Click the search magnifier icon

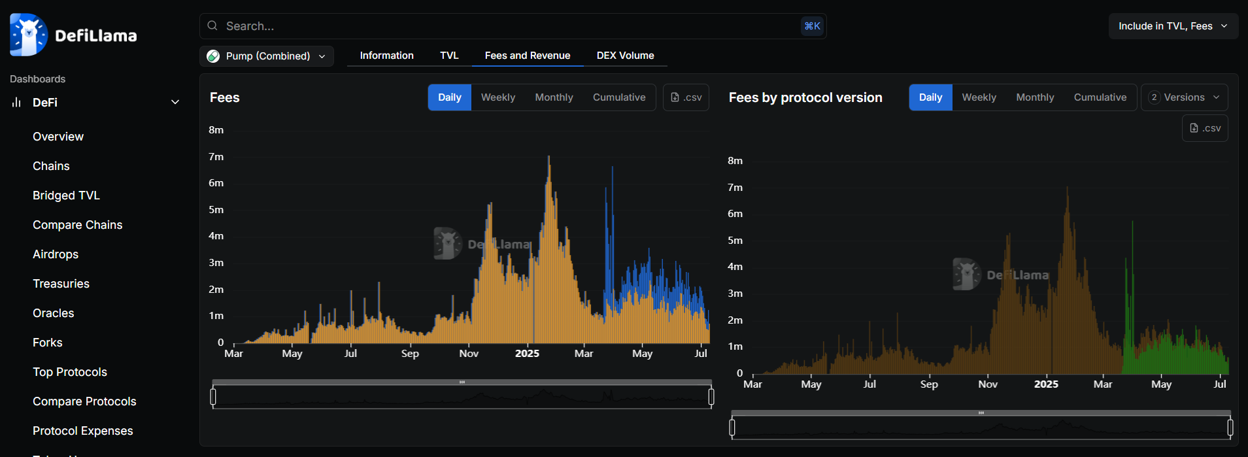[212, 26]
